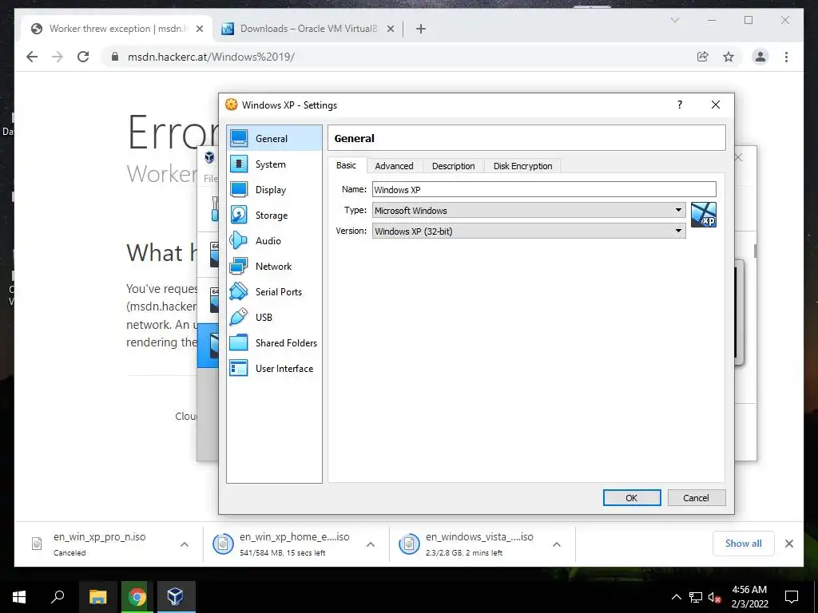Screen dimensions: 818x613
Task: Open the Display settings category
Action: [x=275, y=190]
